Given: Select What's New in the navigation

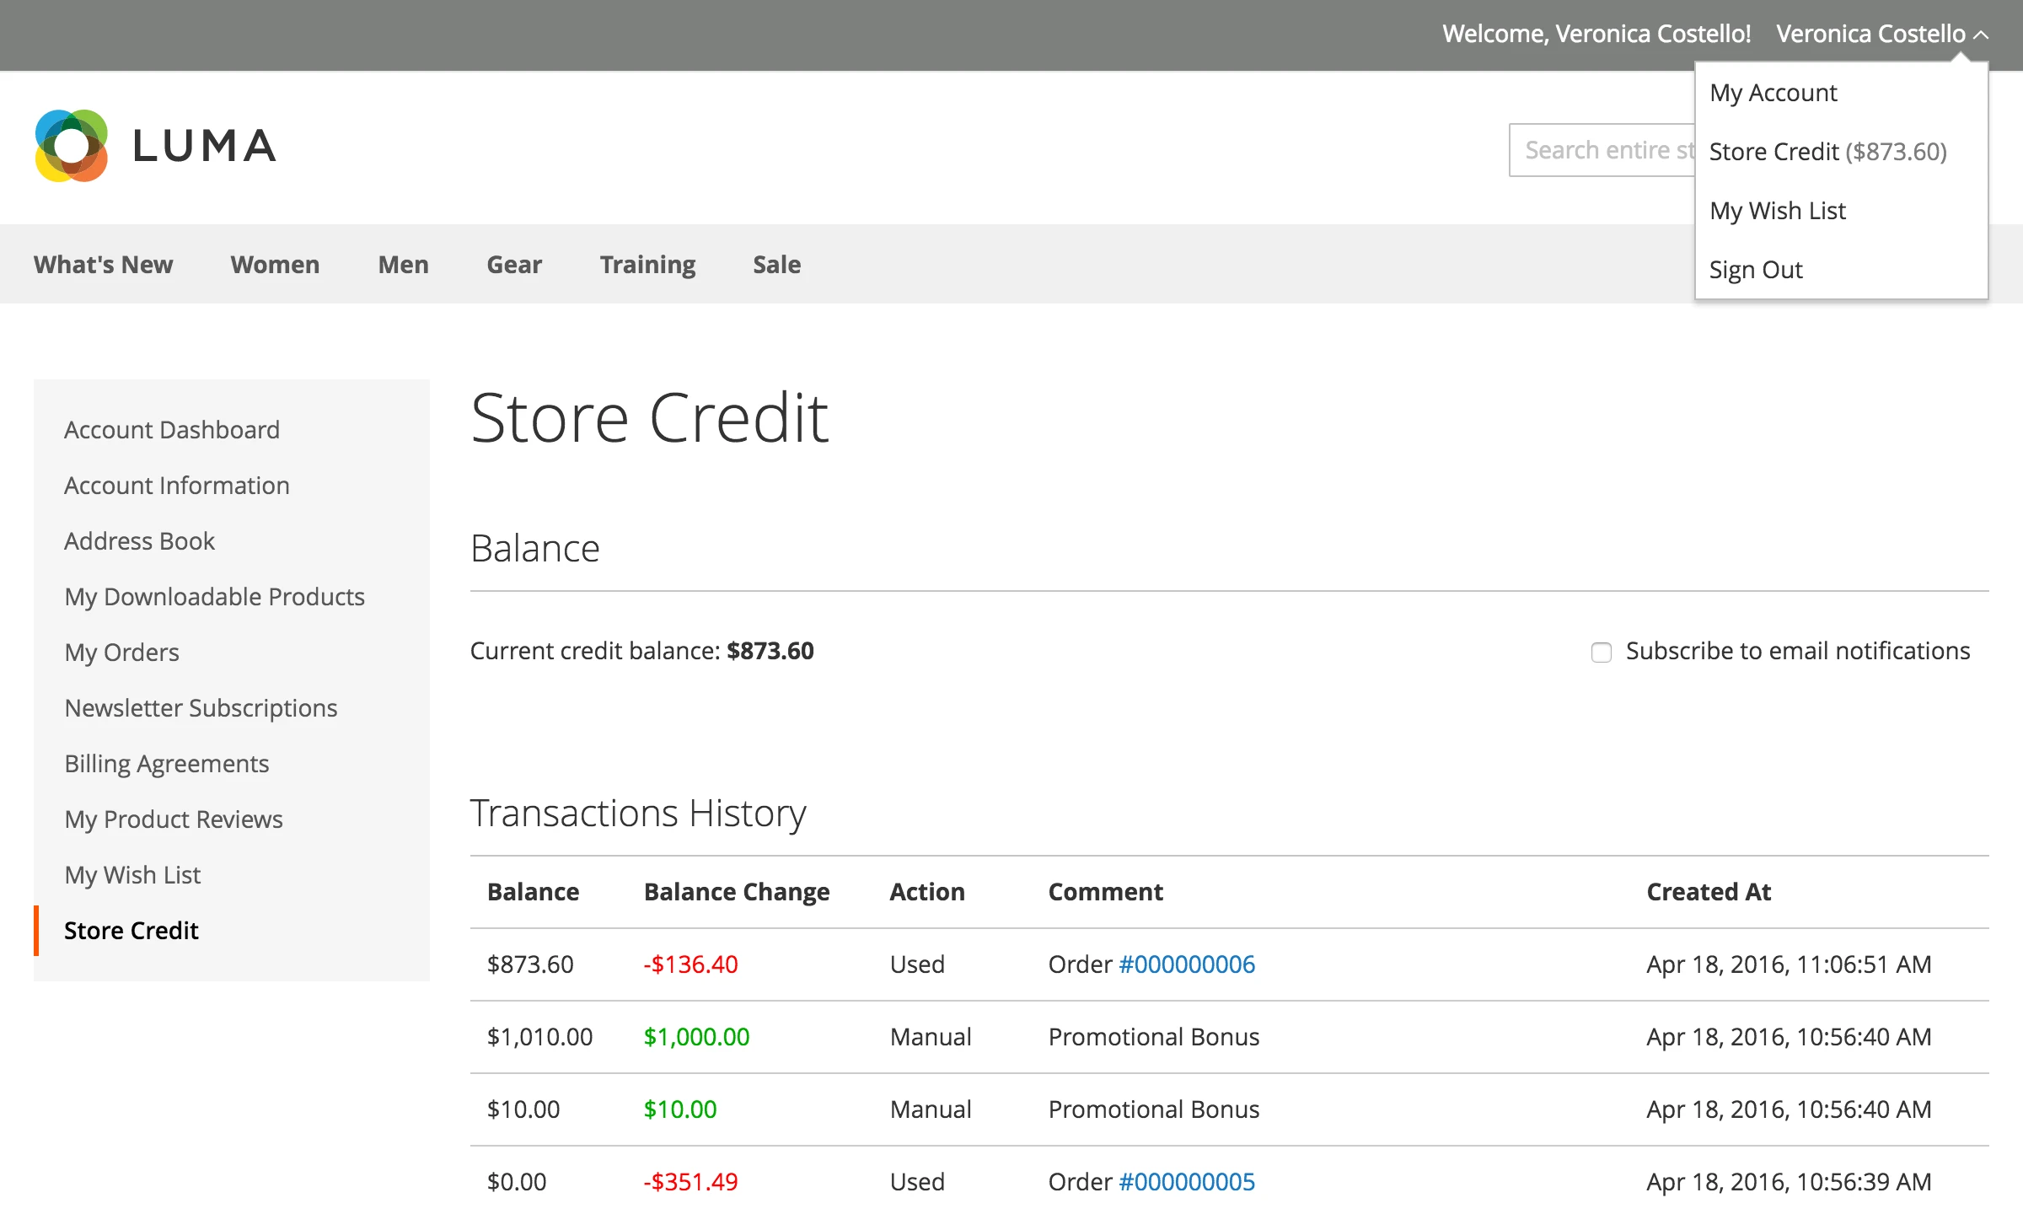Looking at the screenshot, I should 104,264.
